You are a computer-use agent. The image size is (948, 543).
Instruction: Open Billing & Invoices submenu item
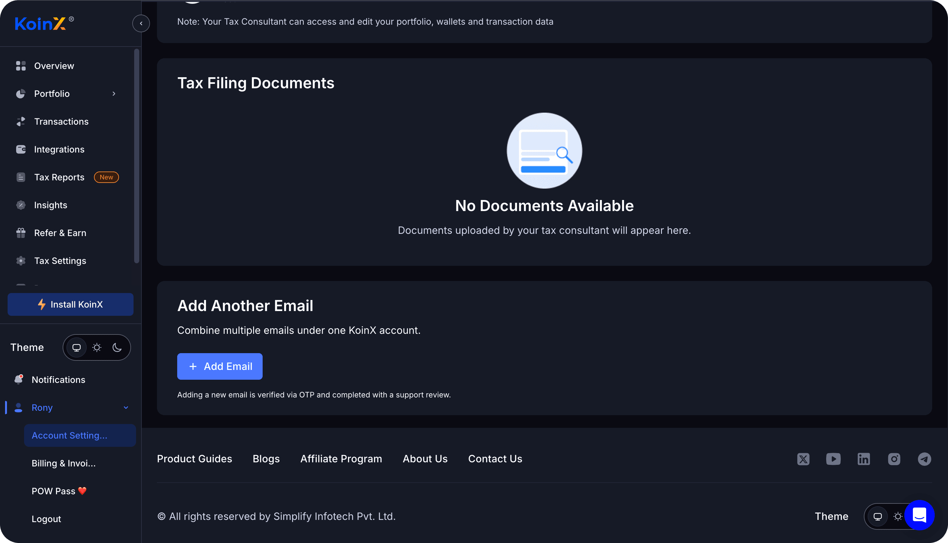coord(64,463)
